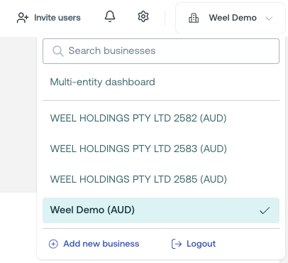Open the settings gear
288x263 pixels.
[x=143, y=17]
